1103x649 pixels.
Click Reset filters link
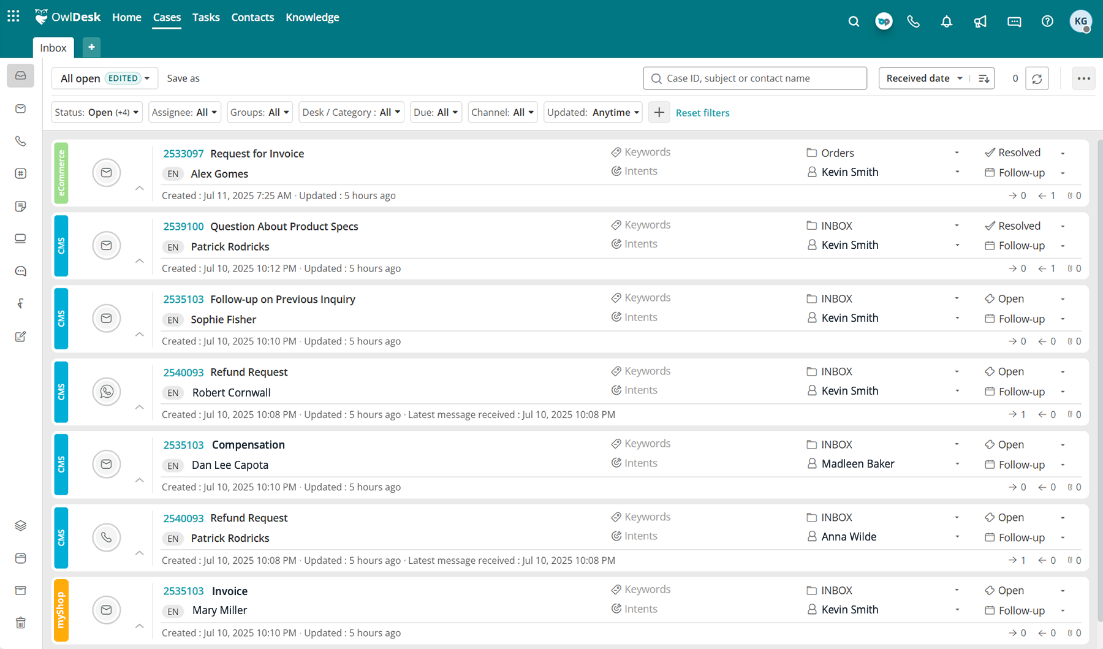pyautogui.click(x=702, y=113)
